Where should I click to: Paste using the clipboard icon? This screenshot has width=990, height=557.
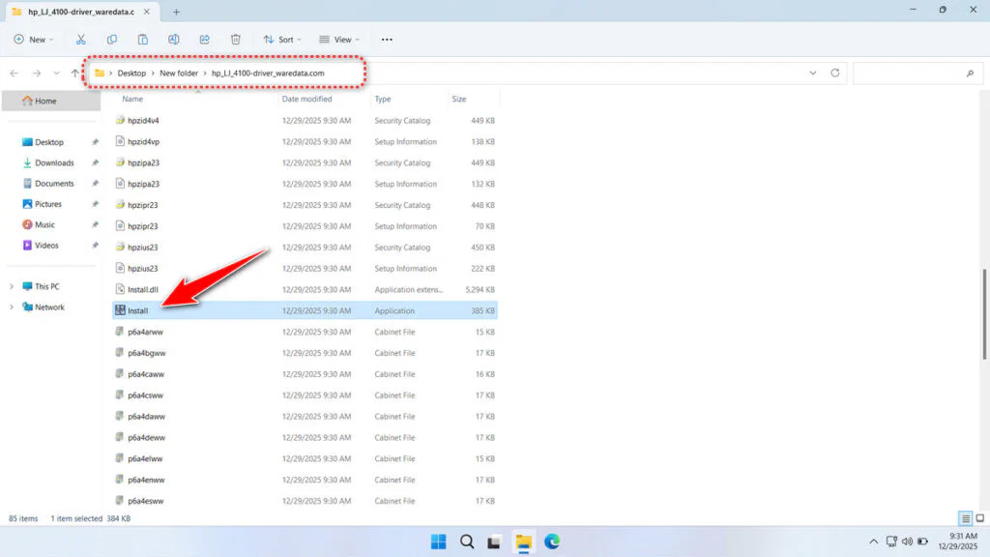coord(142,39)
